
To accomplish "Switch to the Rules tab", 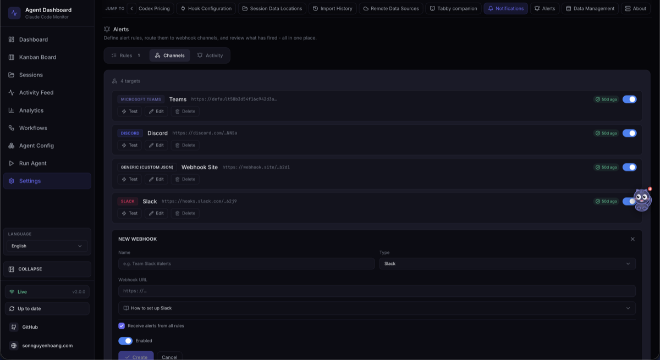I will pos(126,56).
